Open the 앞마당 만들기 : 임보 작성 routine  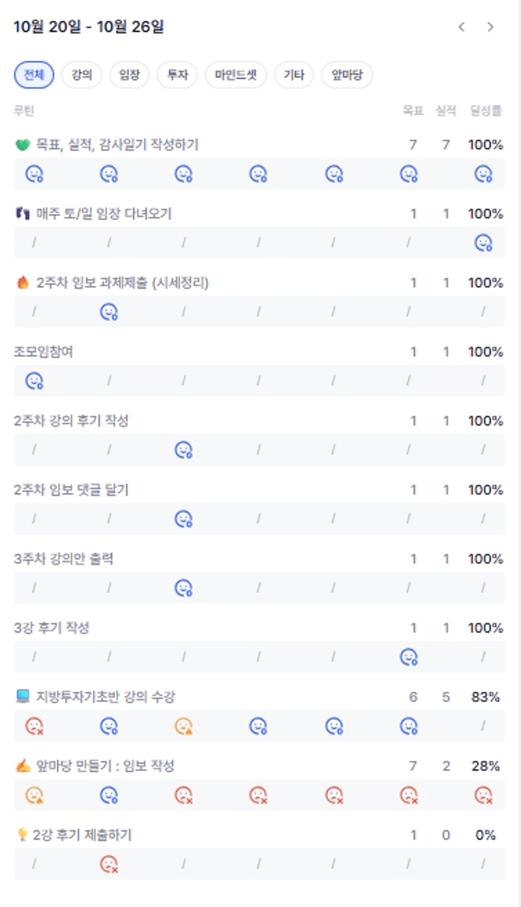click(105, 766)
